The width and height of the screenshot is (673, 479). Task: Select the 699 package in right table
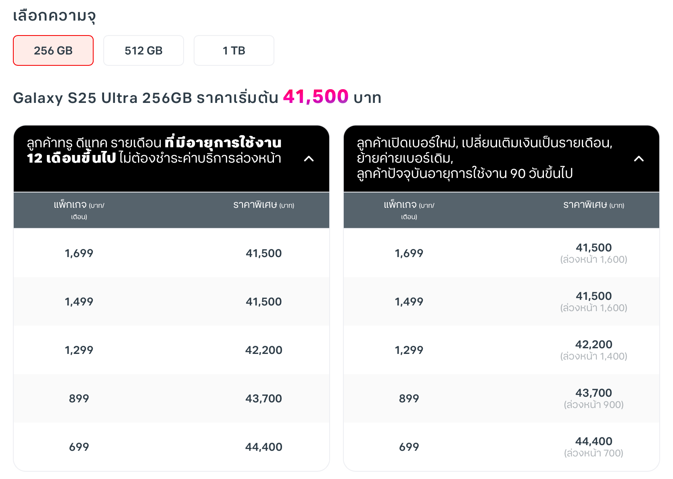tap(409, 447)
